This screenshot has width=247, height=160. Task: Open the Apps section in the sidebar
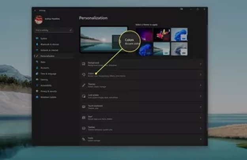coord(43,62)
